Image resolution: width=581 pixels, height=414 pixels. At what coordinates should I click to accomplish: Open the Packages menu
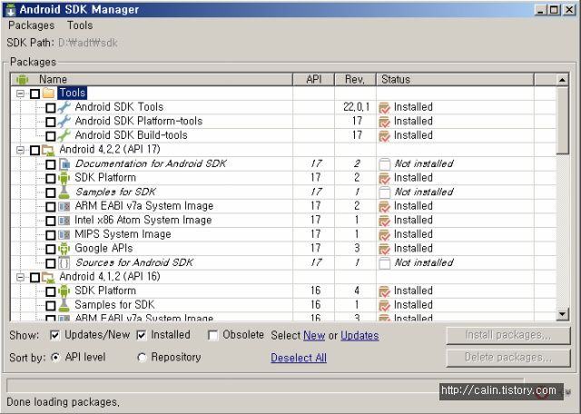tap(31, 25)
